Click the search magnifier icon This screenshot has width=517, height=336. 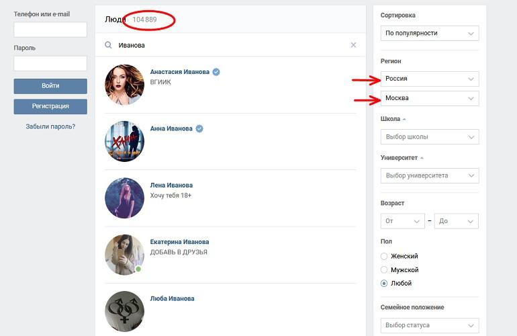[108, 45]
